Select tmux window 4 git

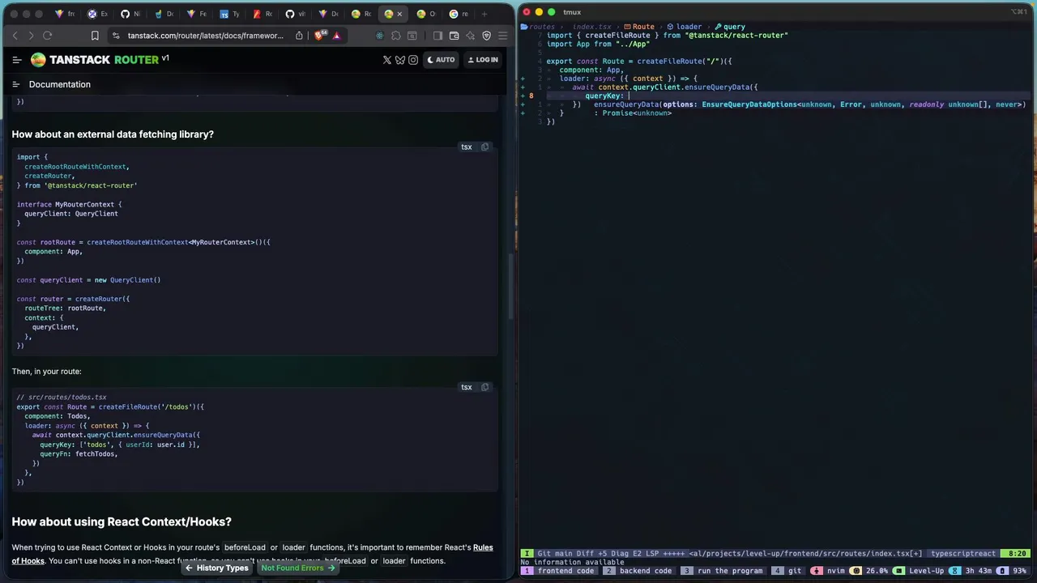[x=787, y=571]
